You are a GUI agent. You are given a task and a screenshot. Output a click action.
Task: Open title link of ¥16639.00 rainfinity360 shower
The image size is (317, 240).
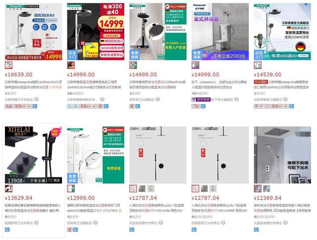point(33,85)
